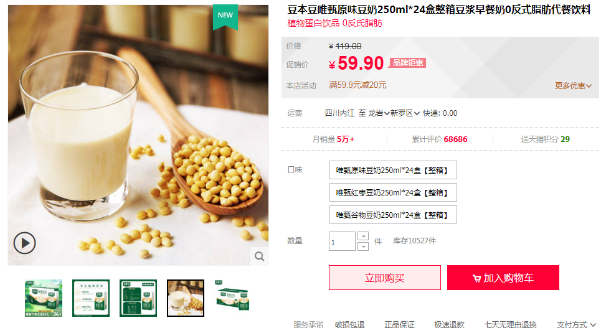Choose the 唯甄红枣豆奶 flavor option

393,192
